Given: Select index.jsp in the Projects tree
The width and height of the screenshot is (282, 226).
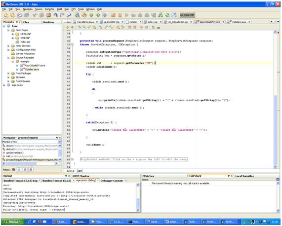Looking at the screenshot, I should pos(25,42).
